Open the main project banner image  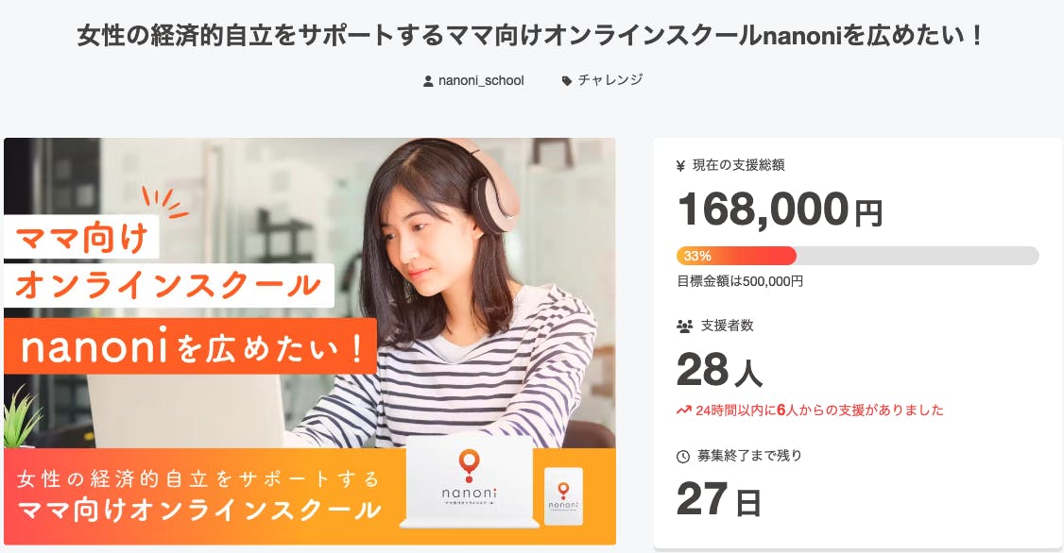(x=310, y=342)
